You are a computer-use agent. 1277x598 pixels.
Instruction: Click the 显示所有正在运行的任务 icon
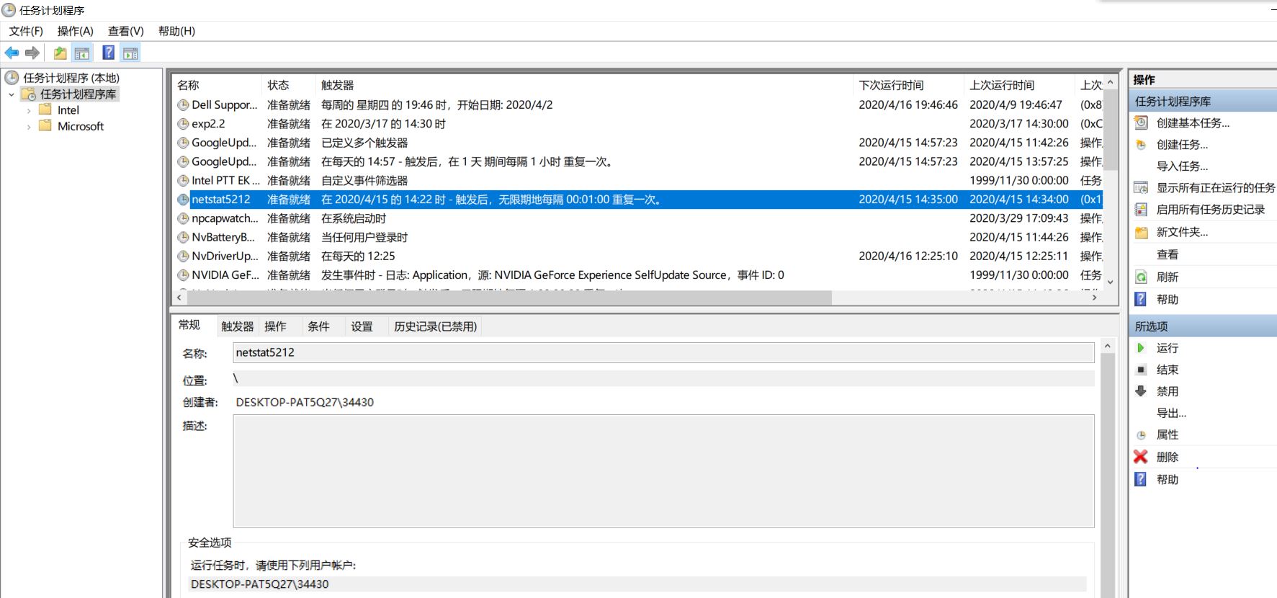click(x=1141, y=187)
